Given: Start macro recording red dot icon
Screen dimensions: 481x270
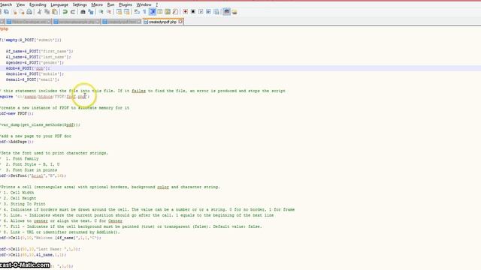Looking at the screenshot, I should [186, 12].
